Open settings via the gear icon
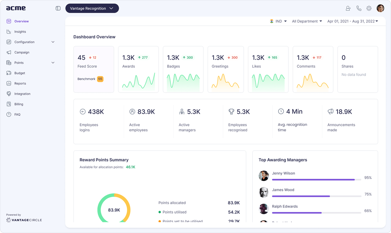Screen dimensions: 391x233 [x=369, y=8]
